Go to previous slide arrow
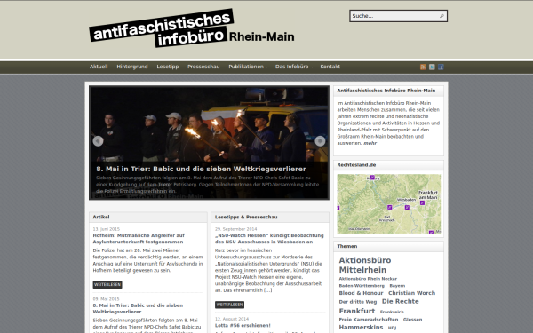Image resolution: width=533 pixels, height=333 pixels. tap(98, 141)
